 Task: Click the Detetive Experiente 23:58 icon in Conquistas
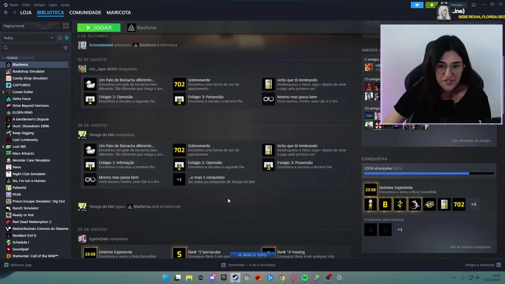(370, 190)
